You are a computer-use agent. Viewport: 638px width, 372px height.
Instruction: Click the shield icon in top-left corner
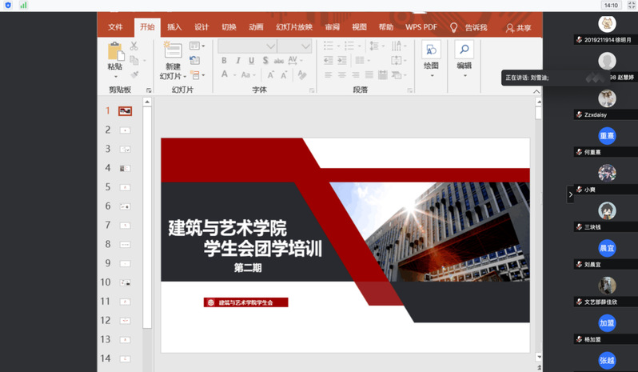point(8,5)
